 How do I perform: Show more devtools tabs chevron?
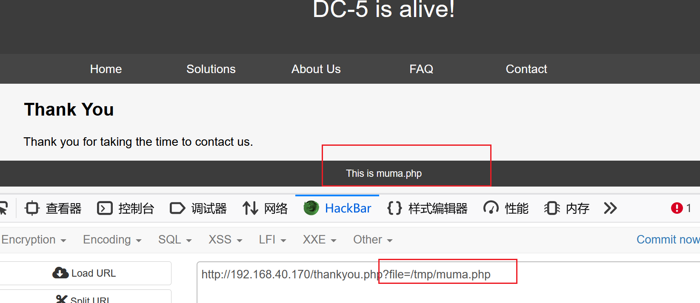610,208
